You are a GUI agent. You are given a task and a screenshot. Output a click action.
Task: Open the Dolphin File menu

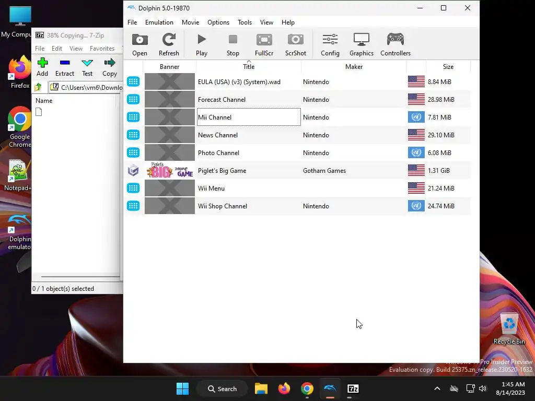coord(132,22)
